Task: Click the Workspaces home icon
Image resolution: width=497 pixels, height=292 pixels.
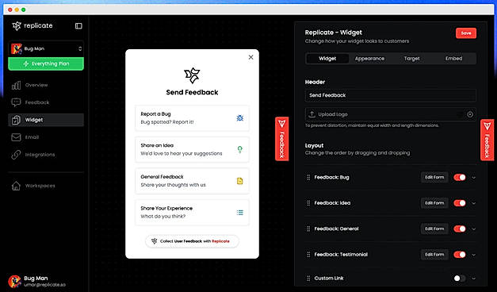Action: point(16,186)
